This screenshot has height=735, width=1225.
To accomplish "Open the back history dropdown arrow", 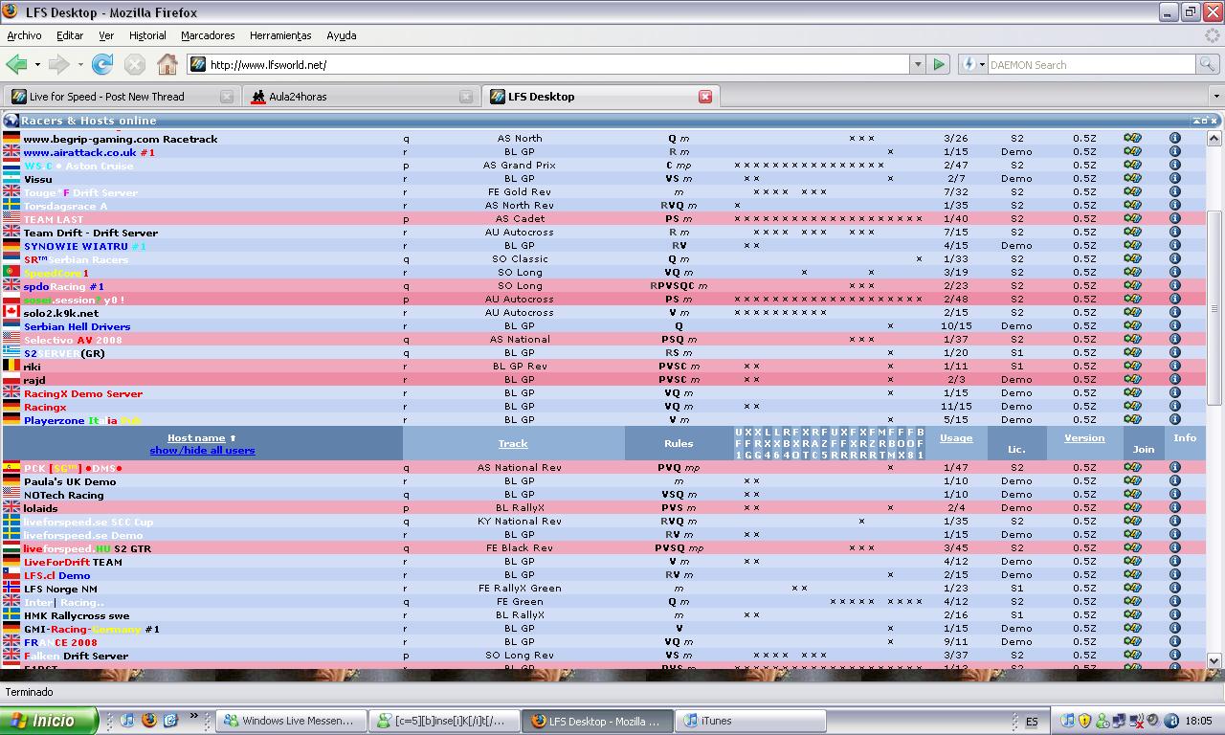I will click(x=37, y=65).
